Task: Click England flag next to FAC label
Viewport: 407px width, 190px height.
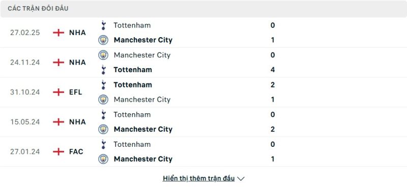Action: [59, 151]
